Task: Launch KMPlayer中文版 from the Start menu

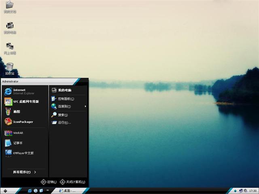Action: (25, 153)
